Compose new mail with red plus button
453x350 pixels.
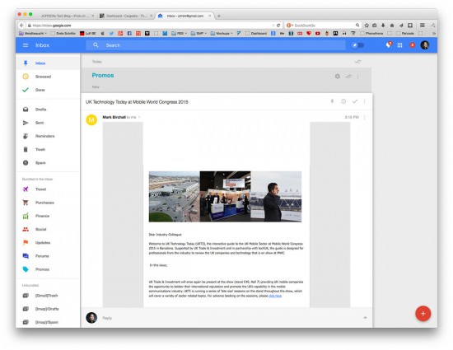(x=423, y=314)
